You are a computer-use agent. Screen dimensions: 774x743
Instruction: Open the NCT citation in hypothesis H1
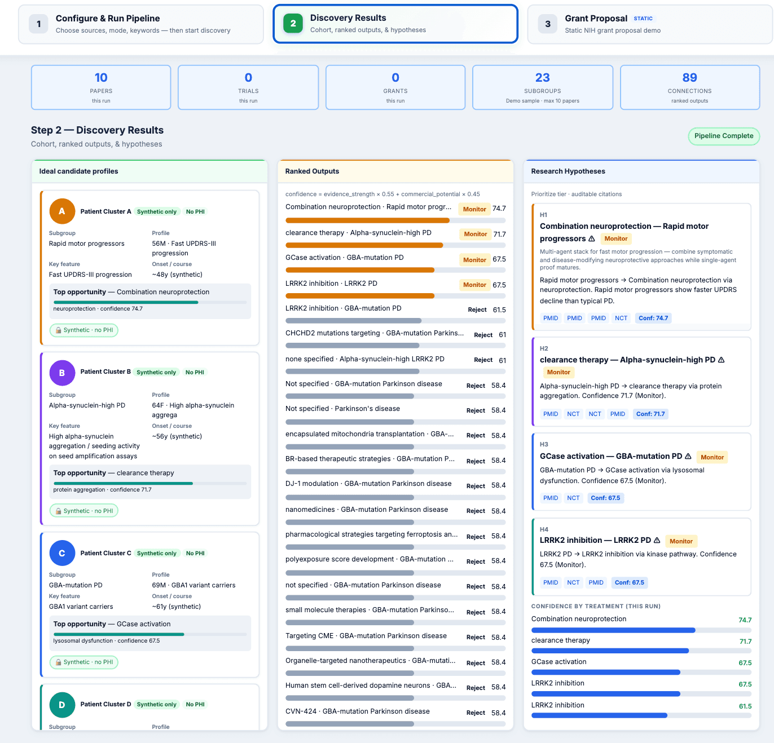pyautogui.click(x=621, y=318)
